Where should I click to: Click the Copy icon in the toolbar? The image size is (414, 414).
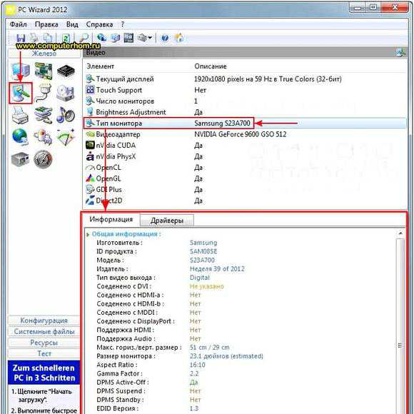tap(48, 38)
